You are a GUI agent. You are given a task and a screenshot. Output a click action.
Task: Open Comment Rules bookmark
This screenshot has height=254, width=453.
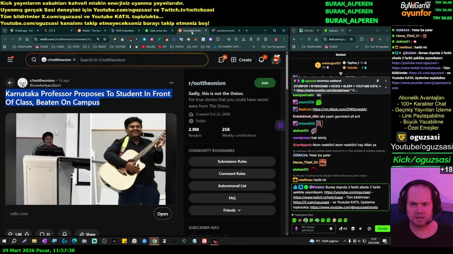click(x=232, y=174)
